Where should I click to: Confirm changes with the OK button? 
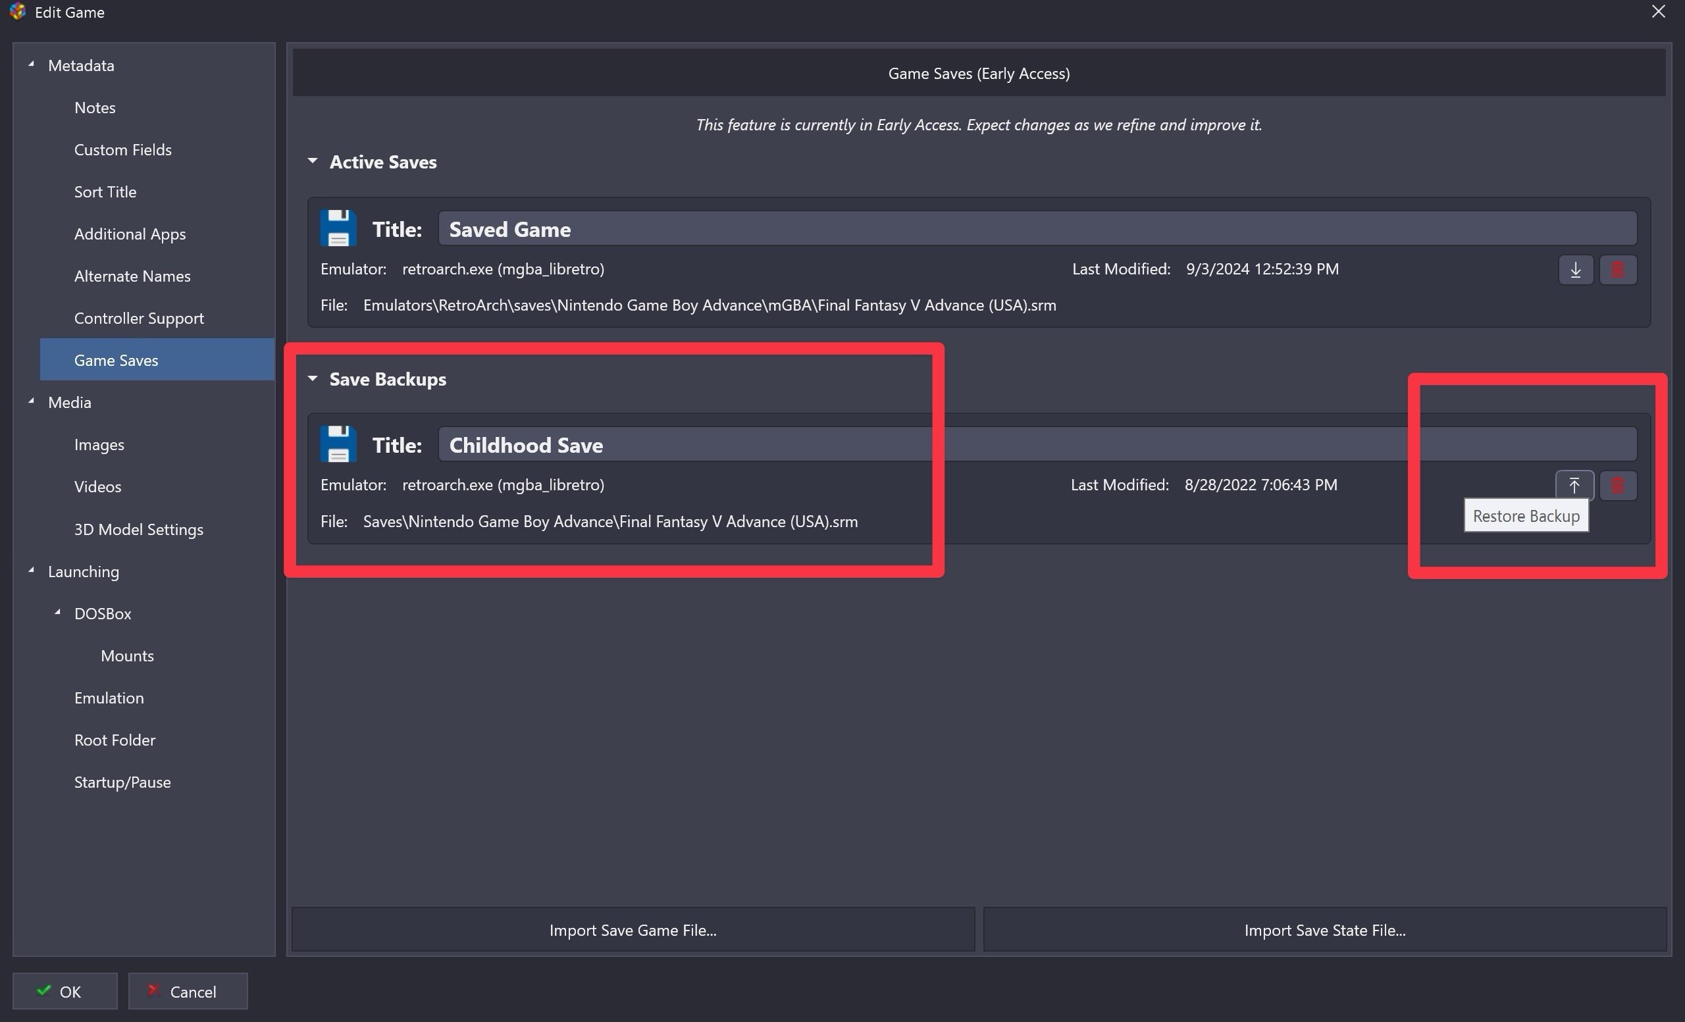(x=65, y=991)
